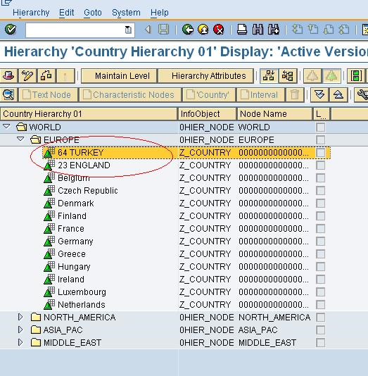Expand the NORTH_AMERICA node
The width and height of the screenshot is (368, 376).
click(20, 317)
